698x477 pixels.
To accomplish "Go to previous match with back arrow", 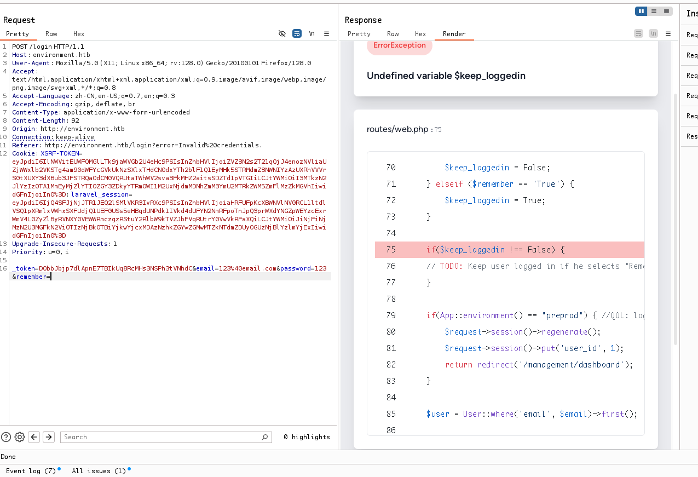I will coord(34,437).
